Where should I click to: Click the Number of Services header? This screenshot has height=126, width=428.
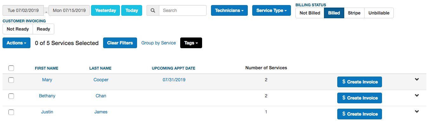pyautogui.click(x=266, y=68)
